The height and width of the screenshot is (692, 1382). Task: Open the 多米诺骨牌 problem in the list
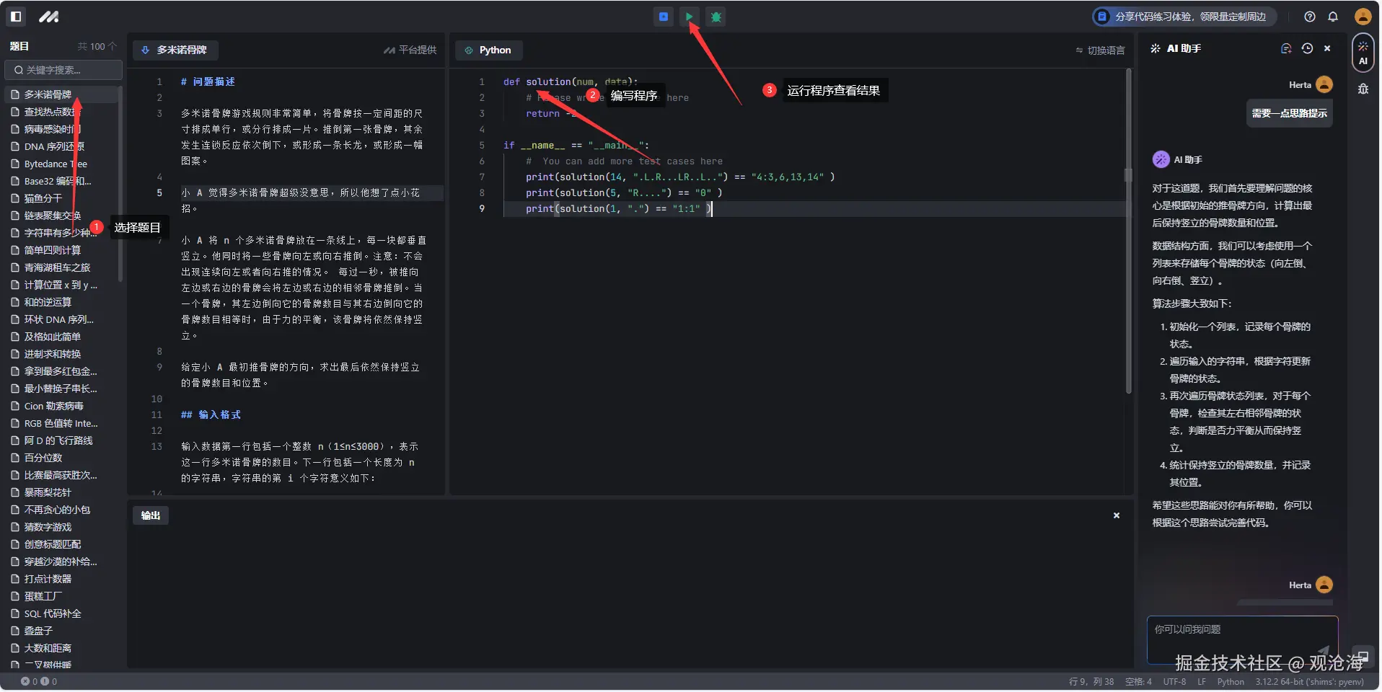pos(61,94)
